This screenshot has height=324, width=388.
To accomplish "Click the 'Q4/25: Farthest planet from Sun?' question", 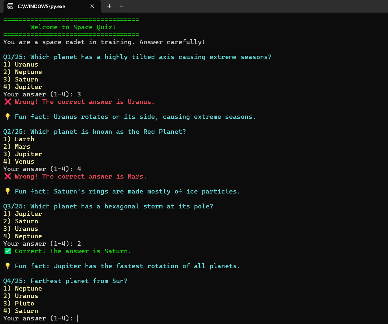I will click(x=65, y=281).
